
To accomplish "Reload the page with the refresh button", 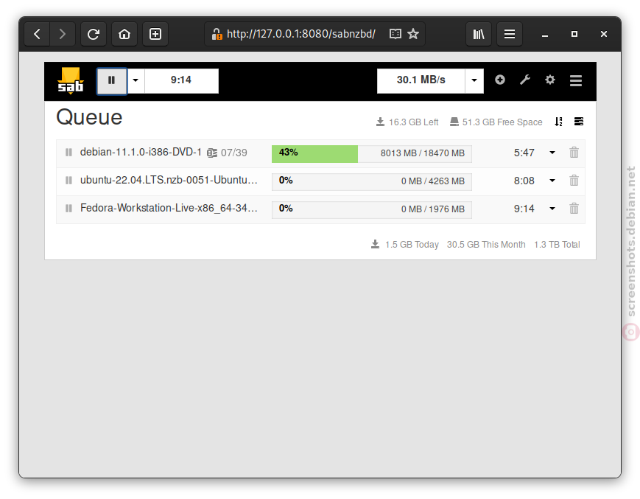I will (x=94, y=34).
